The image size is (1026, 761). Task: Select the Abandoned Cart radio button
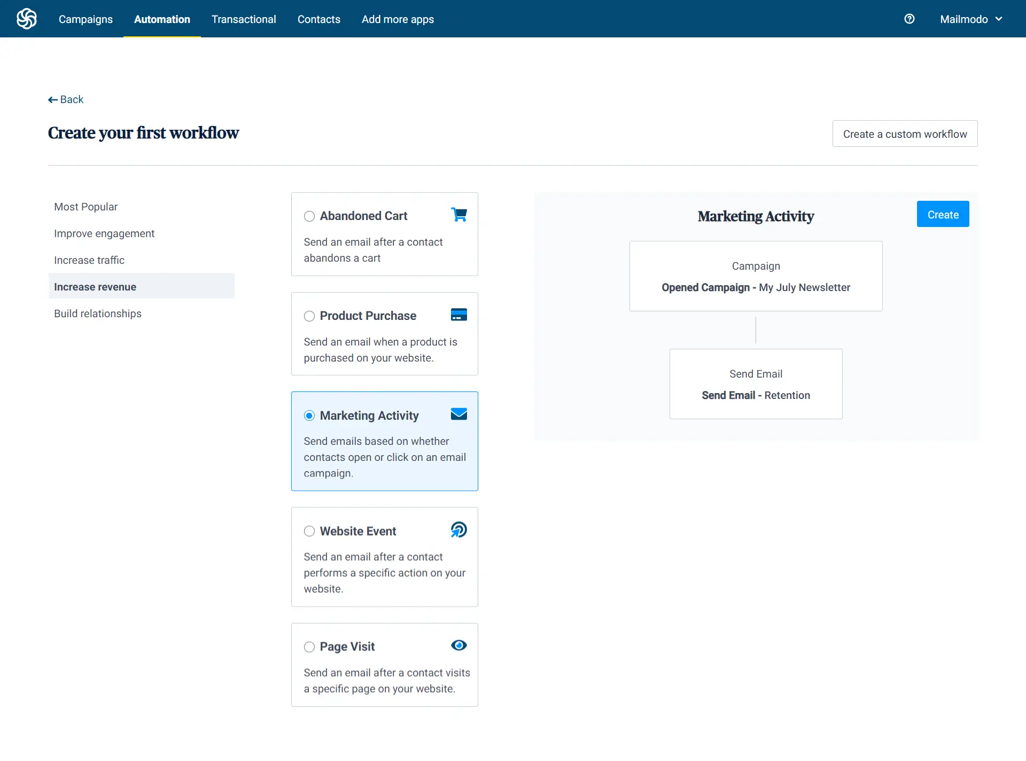point(309,216)
